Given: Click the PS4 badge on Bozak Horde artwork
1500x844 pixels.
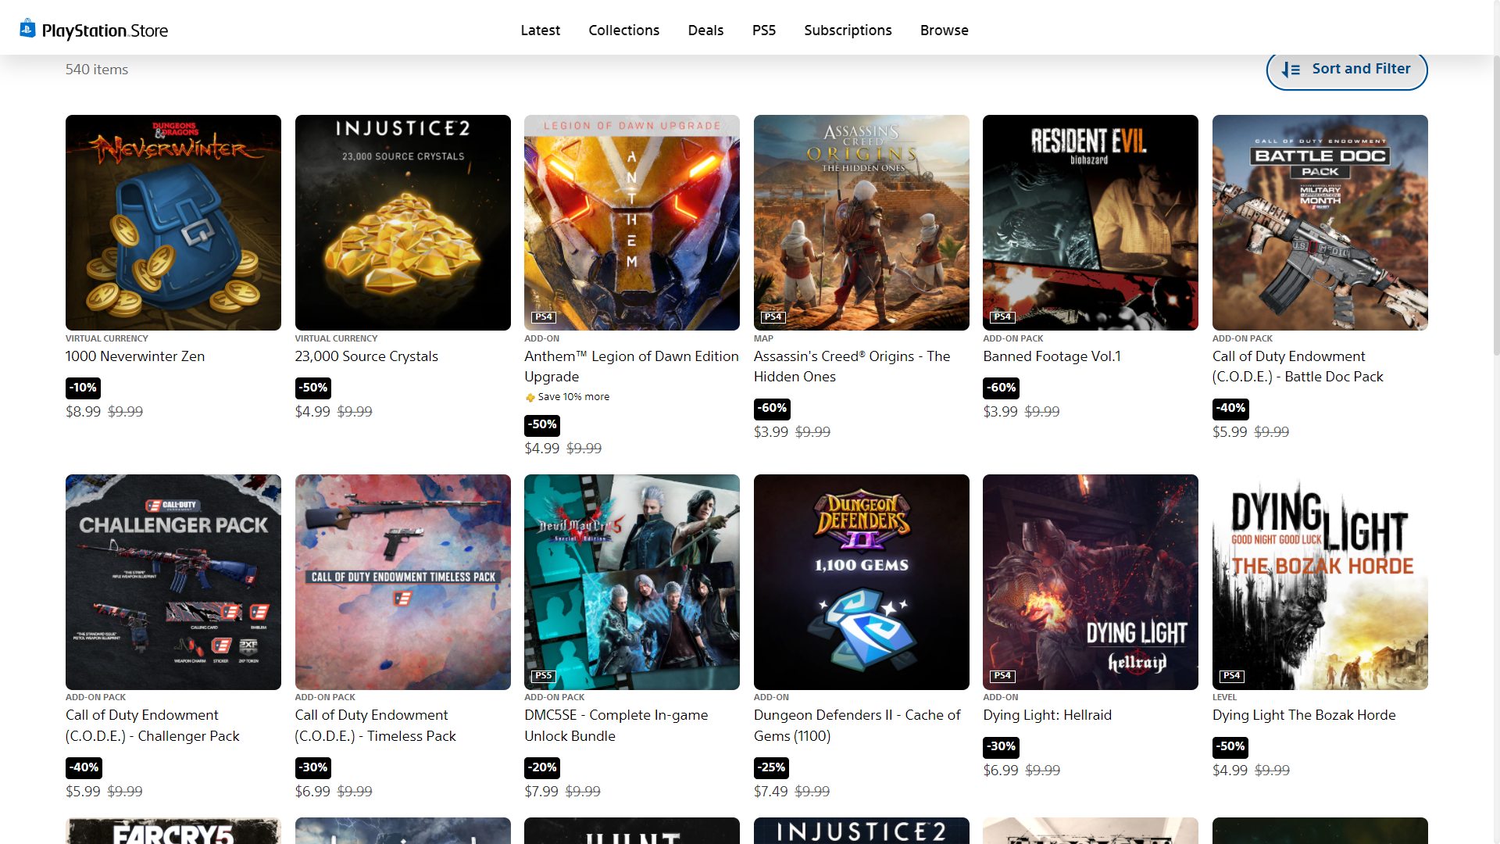Looking at the screenshot, I should point(1231,675).
